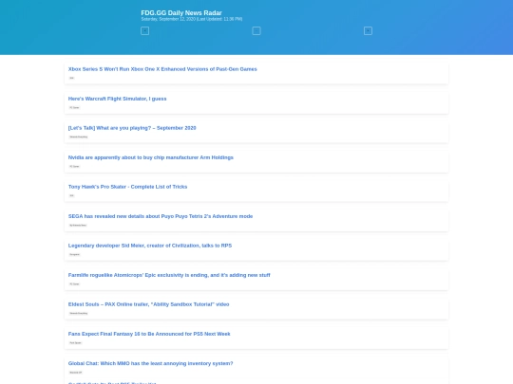Open the SEGA Puyo Puyo Tetris 2 article
Image resolution: width=513 pixels, height=384 pixels.
[x=161, y=216]
